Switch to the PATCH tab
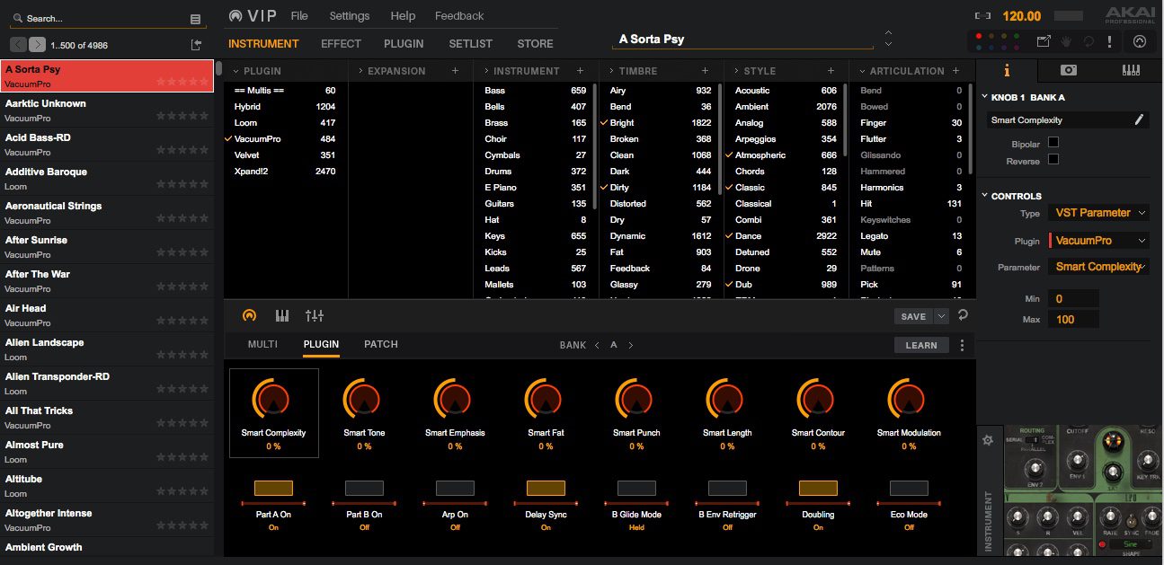Viewport: 1164px width, 565px height. pyautogui.click(x=381, y=344)
